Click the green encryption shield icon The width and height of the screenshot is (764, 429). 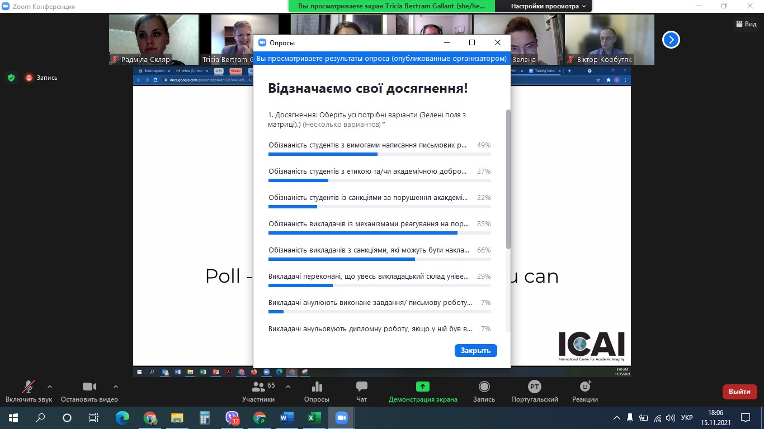11,78
